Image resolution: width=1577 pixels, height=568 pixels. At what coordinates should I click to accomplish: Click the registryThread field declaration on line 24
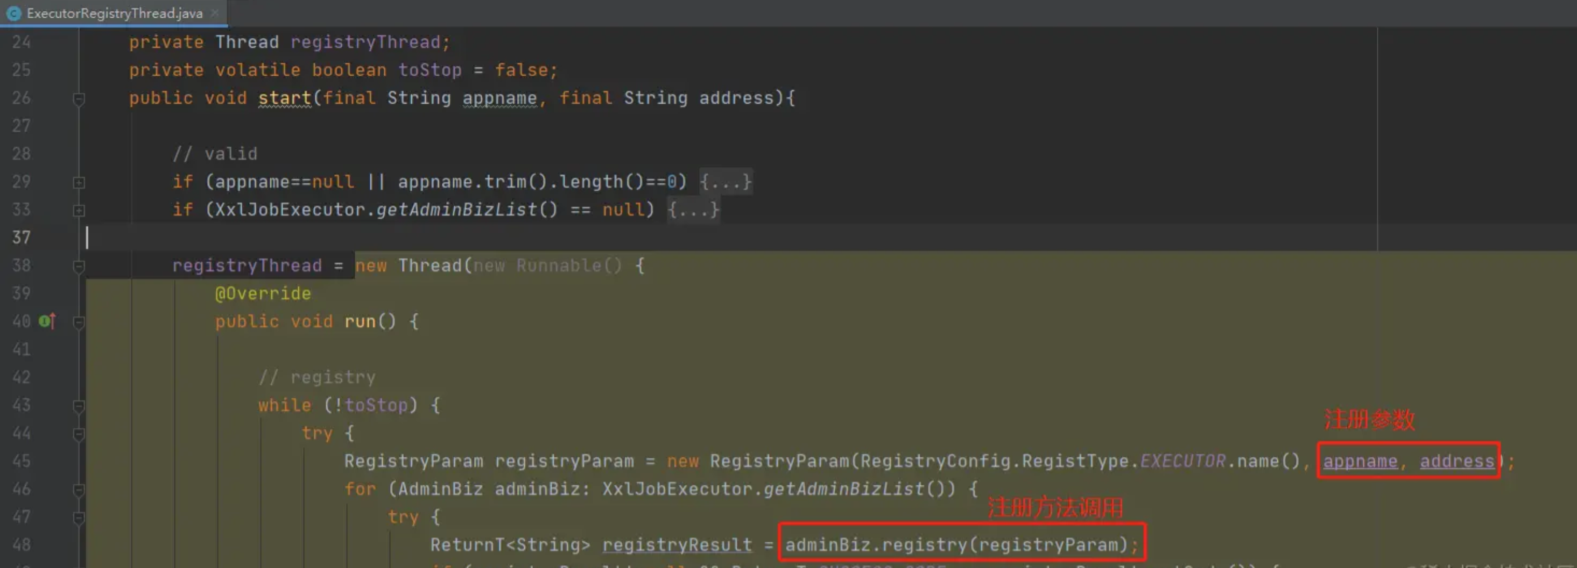(x=366, y=42)
